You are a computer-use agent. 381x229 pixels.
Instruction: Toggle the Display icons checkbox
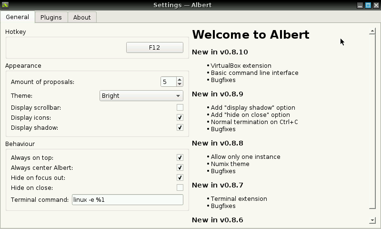click(180, 117)
